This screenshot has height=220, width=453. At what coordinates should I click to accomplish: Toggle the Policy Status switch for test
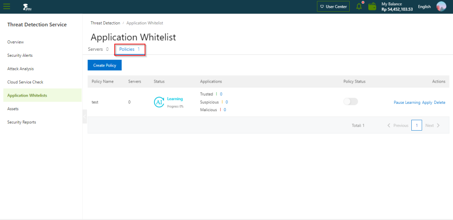tap(351, 102)
